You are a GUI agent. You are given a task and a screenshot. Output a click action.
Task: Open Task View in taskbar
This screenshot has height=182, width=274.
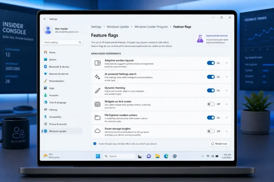140,156
